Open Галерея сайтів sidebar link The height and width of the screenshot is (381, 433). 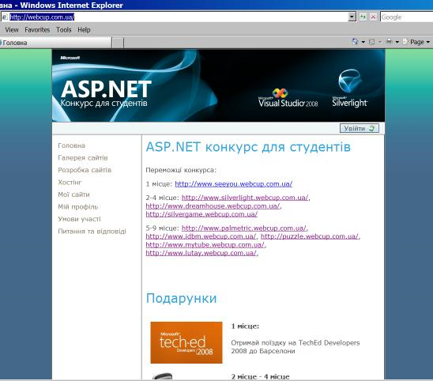tap(83, 158)
